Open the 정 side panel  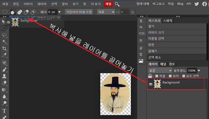[141, 21]
